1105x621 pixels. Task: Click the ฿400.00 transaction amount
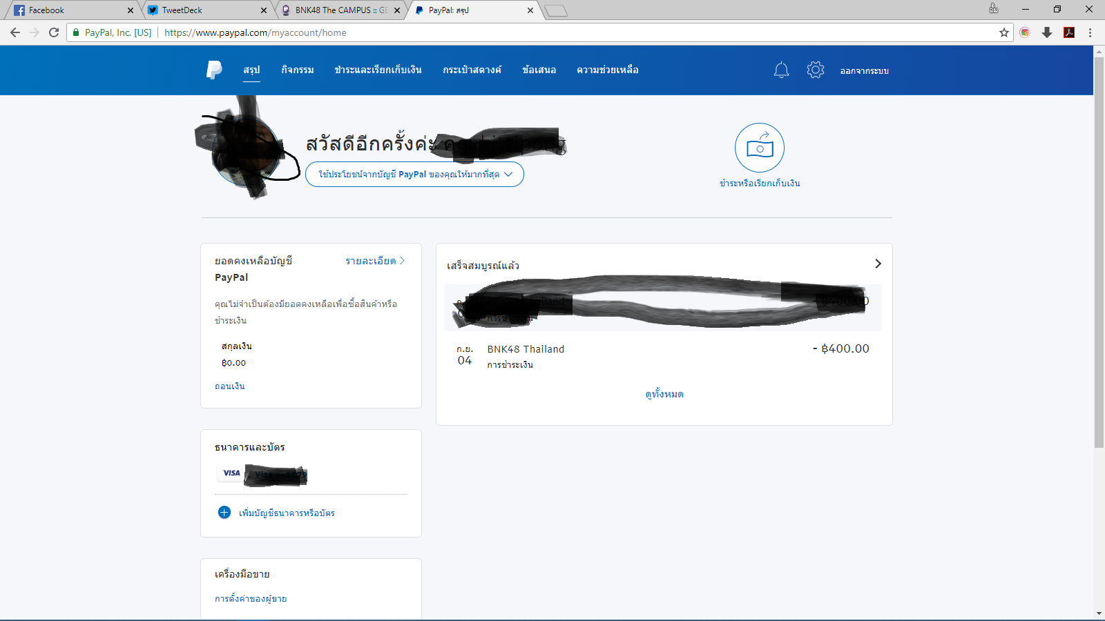click(x=841, y=348)
